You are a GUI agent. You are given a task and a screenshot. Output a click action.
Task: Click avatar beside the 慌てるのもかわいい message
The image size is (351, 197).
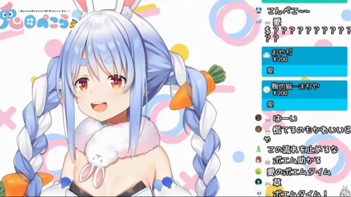click(x=258, y=129)
